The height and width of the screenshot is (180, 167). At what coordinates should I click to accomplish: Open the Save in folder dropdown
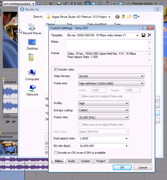pos(110,17)
